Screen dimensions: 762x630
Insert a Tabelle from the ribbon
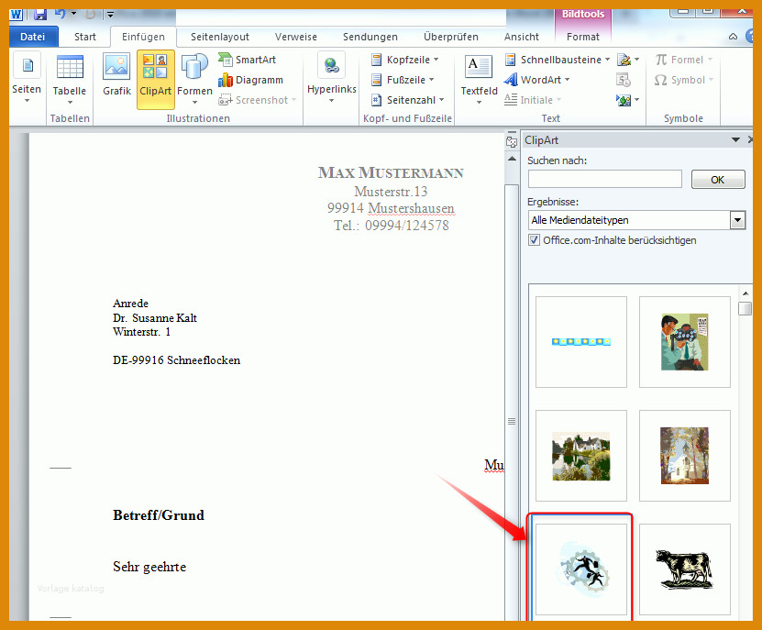pyautogui.click(x=70, y=80)
